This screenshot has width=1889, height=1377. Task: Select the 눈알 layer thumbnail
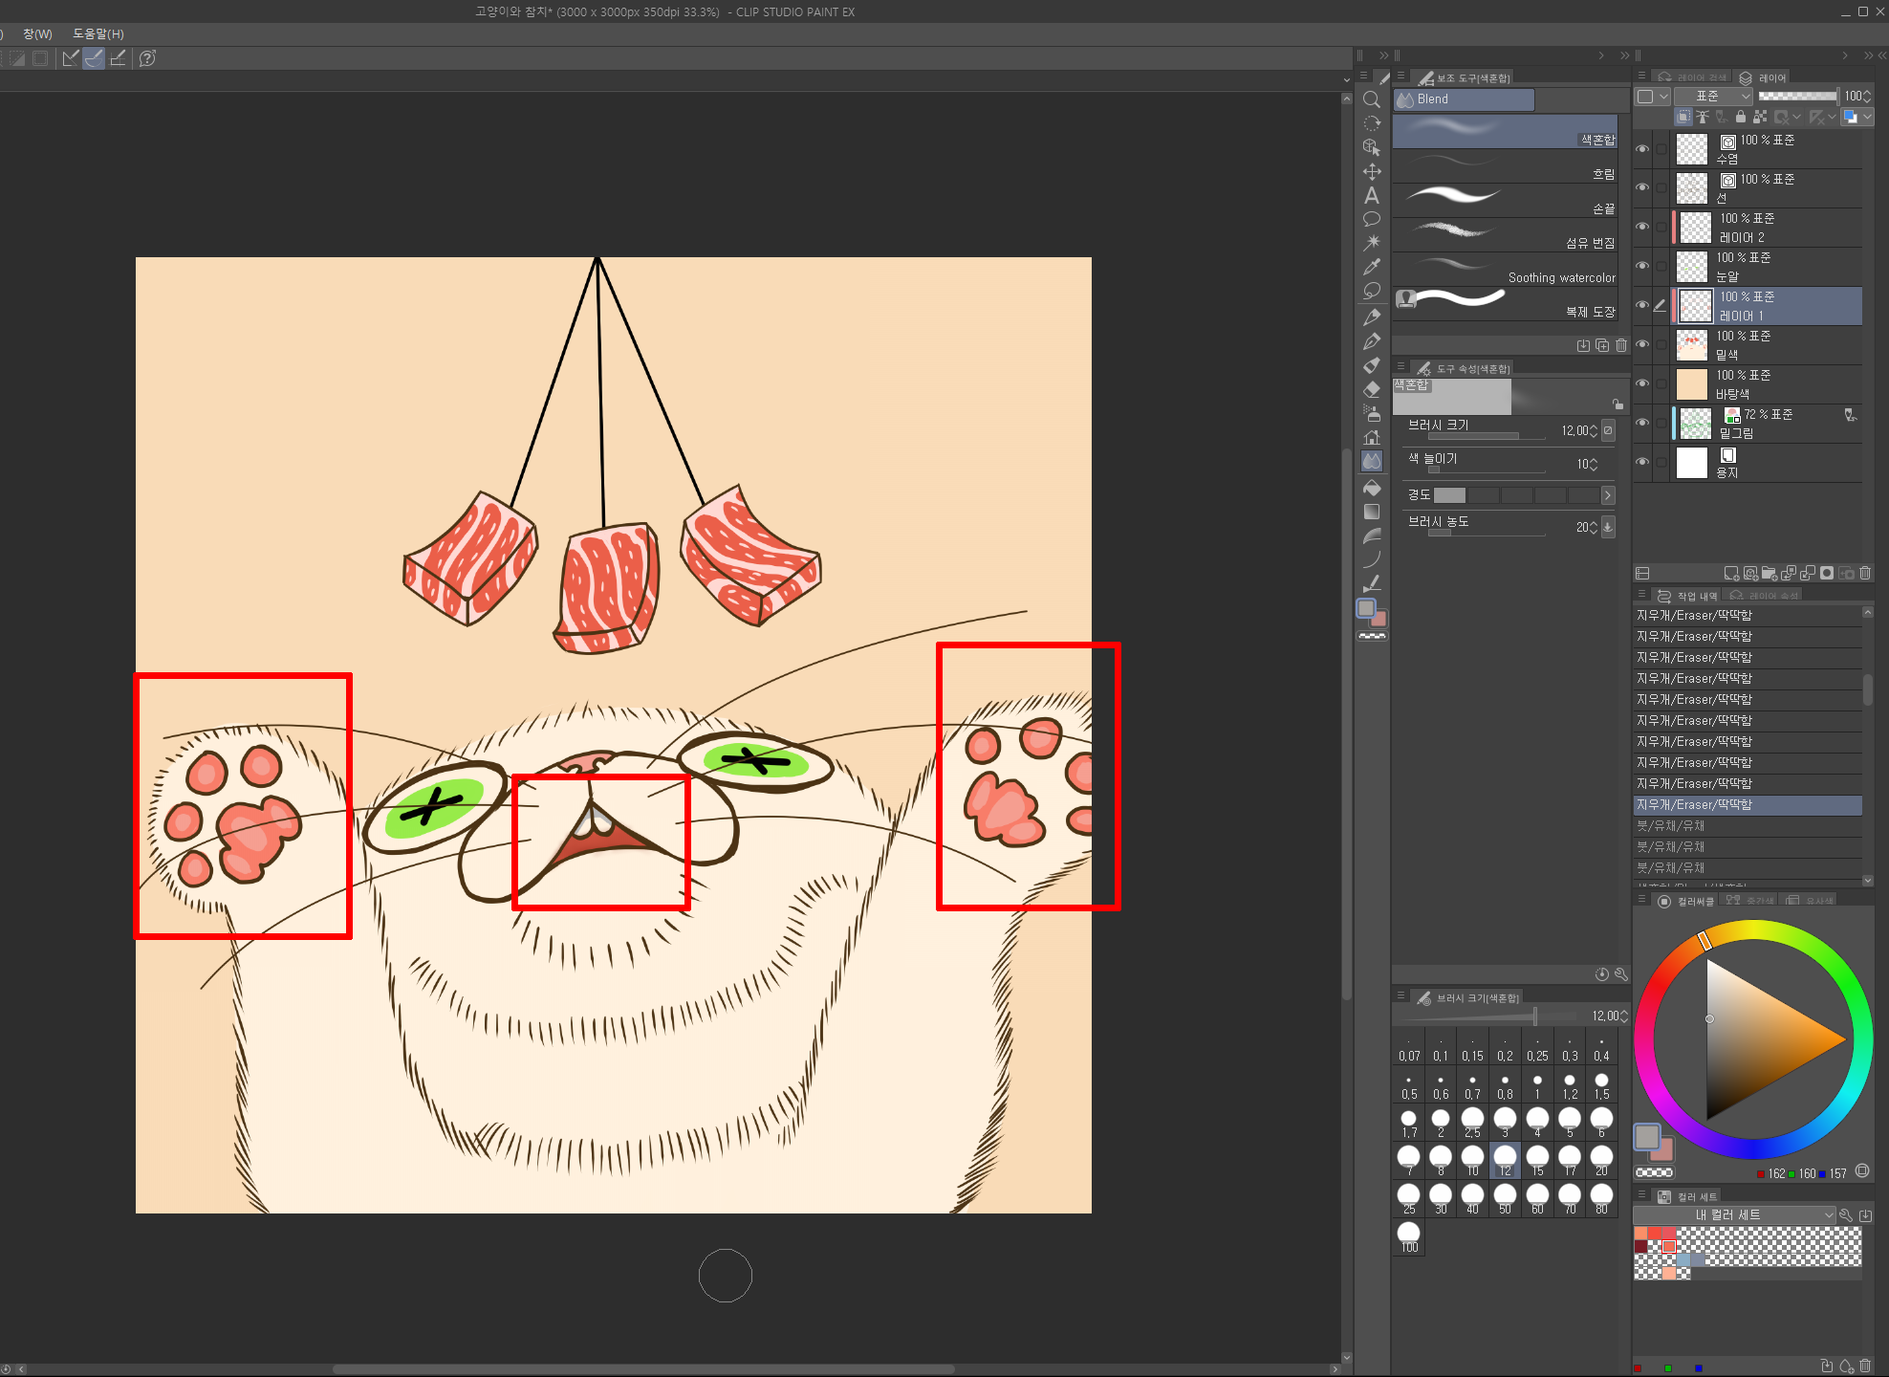pyautogui.click(x=1692, y=267)
